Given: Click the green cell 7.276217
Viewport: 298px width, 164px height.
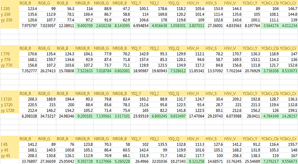Looking at the screenshot, I should tap(270, 162).
